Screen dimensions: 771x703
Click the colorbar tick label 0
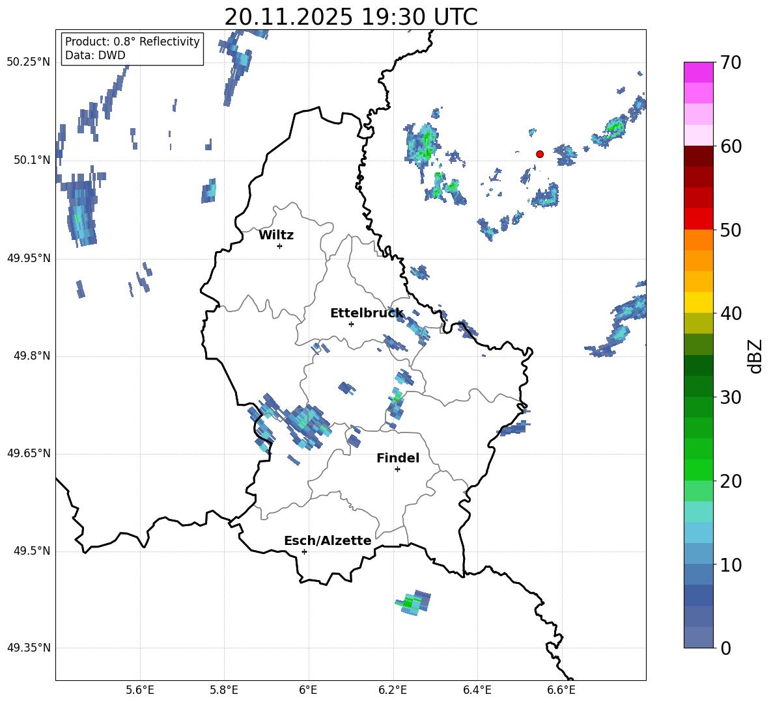pyautogui.click(x=725, y=648)
